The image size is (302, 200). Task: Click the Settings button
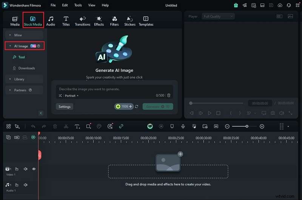65,106
